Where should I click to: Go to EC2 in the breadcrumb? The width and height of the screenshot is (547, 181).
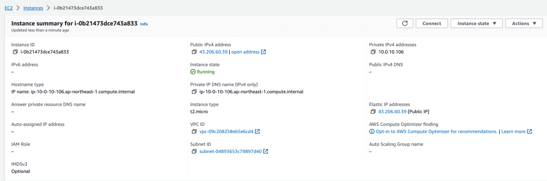coord(8,8)
